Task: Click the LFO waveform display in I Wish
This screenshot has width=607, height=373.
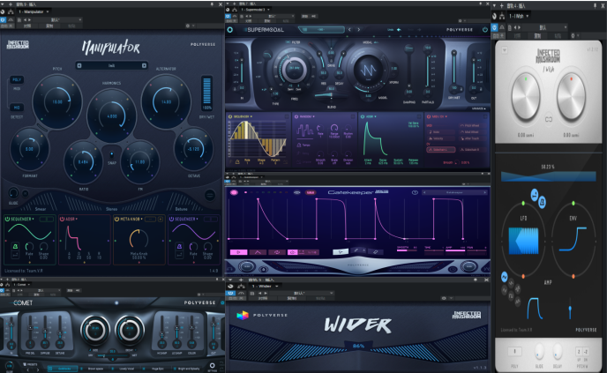Action: 523,241
